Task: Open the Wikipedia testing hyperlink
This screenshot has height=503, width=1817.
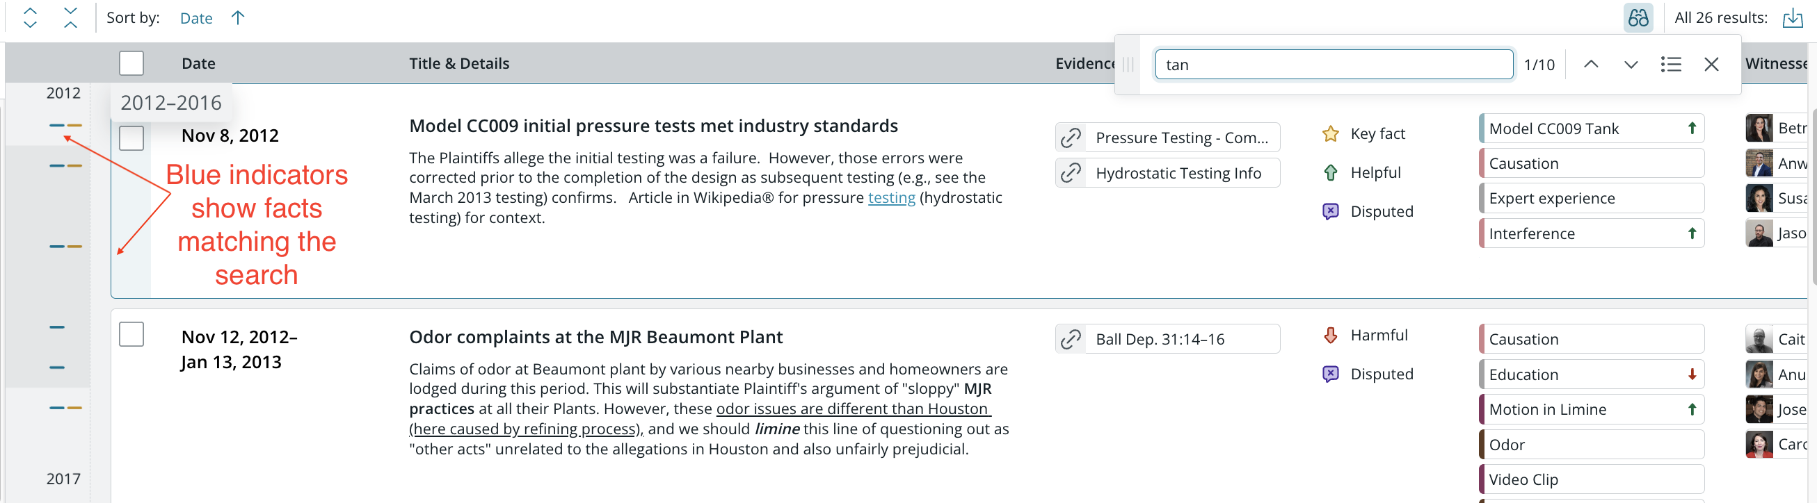Action: (892, 198)
